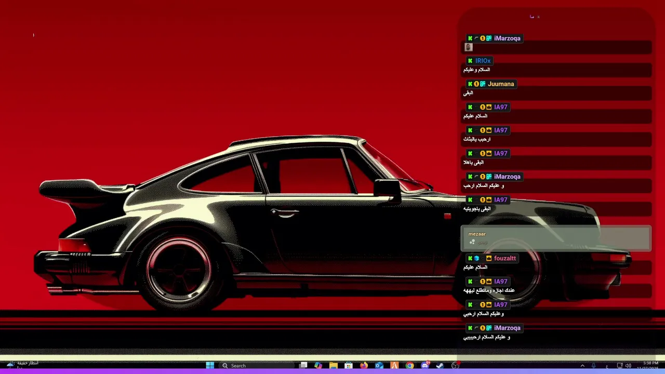665x374 pixels.
Task: Open Discord from the taskbar
Action: [x=425, y=366]
